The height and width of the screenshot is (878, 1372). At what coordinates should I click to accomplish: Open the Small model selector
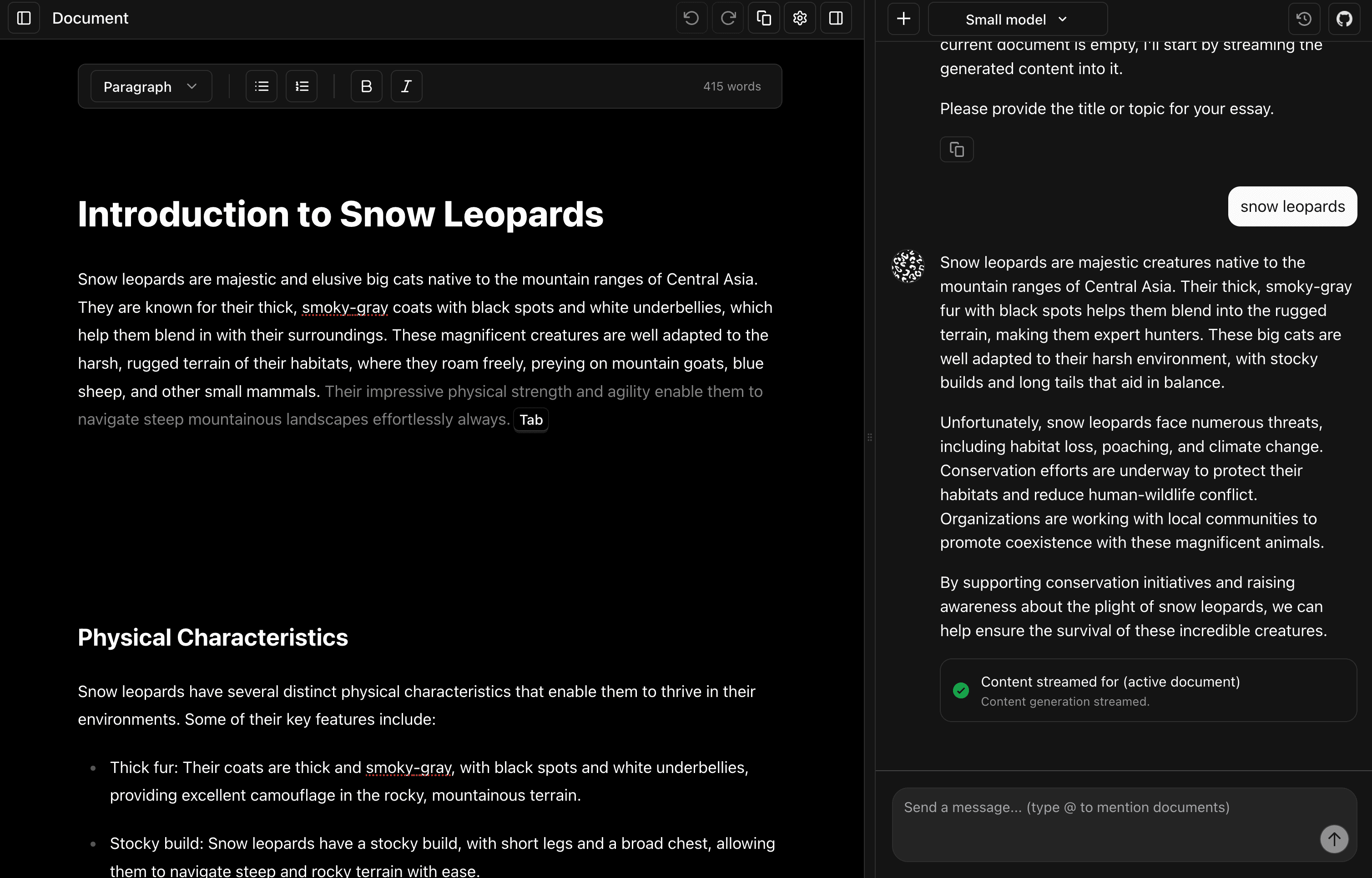point(1016,19)
